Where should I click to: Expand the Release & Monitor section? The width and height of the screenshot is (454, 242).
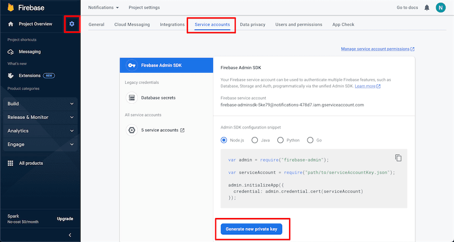coord(40,117)
